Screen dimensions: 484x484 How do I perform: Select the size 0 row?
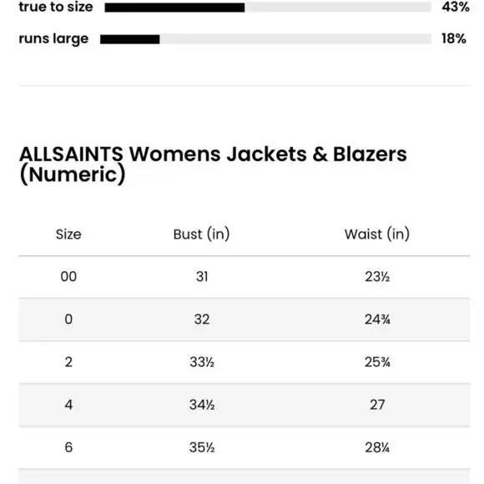[x=245, y=320]
